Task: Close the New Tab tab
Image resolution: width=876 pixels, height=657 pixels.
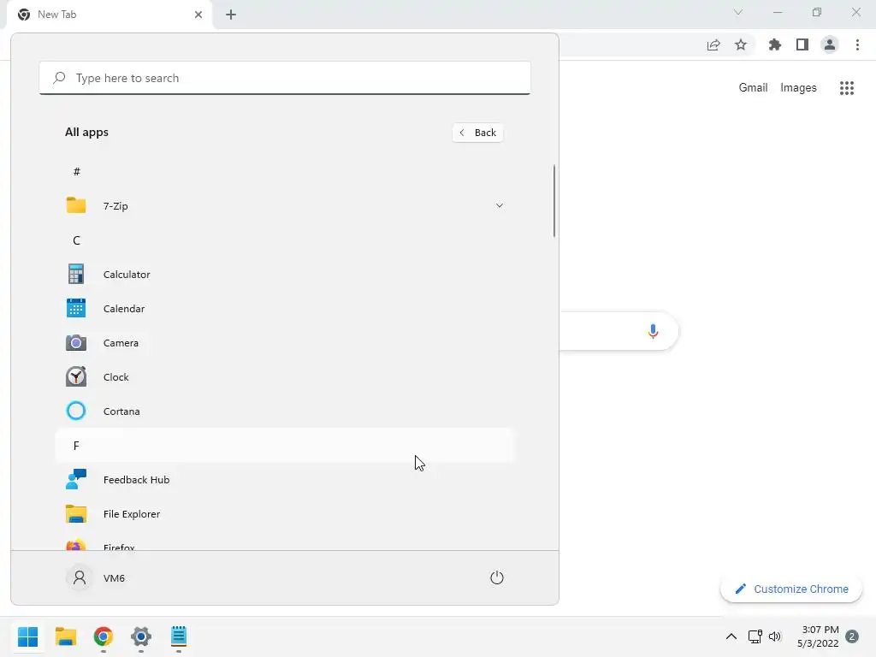Action: pos(198,15)
